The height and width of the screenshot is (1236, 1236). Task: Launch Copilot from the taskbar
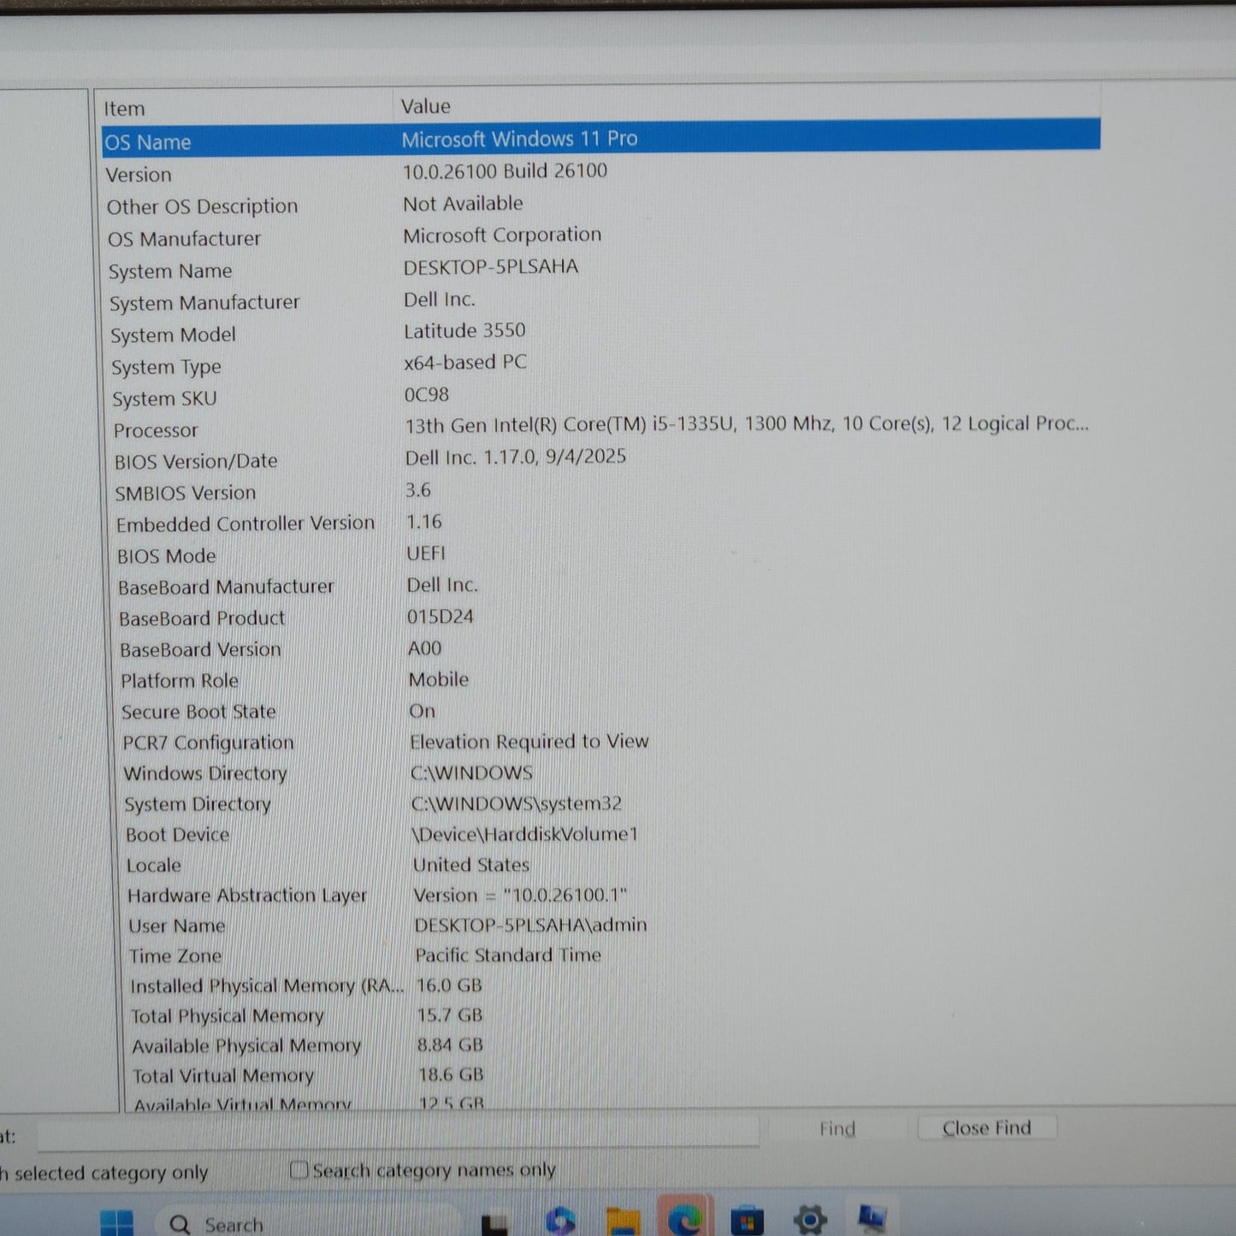[x=560, y=1221]
